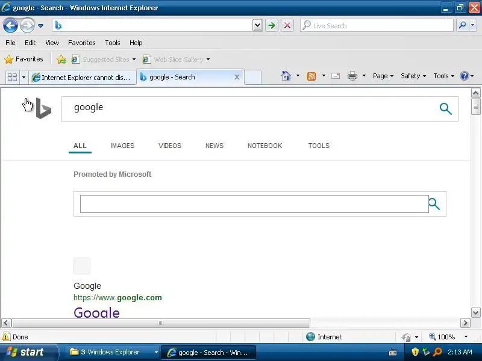
Task: Click the promoted empty search field
Action: coord(254,204)
